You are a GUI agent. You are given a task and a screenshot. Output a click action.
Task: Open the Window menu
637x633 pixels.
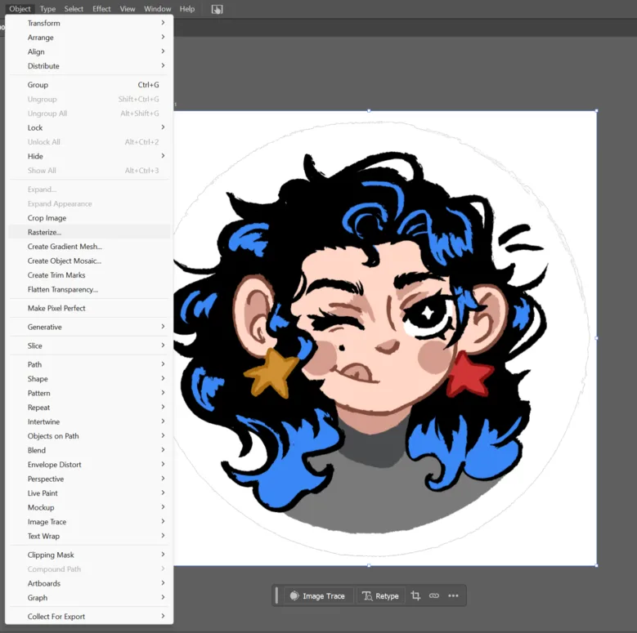158,8
